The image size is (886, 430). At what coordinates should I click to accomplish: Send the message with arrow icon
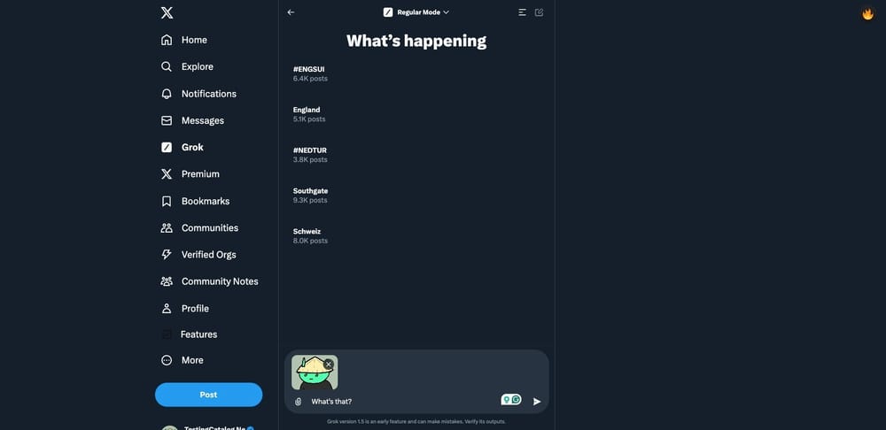(537, 402)
